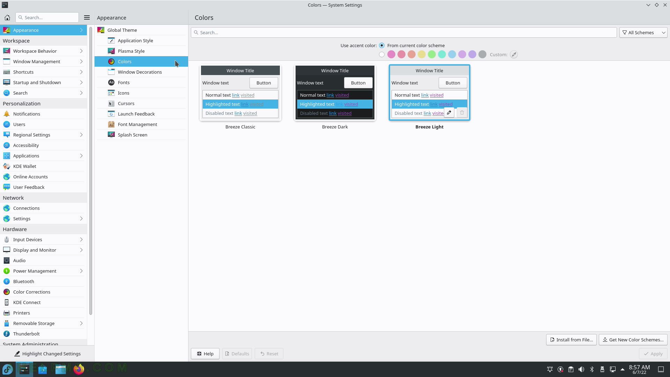Click the volume icon in system tray

click(581, 369)
